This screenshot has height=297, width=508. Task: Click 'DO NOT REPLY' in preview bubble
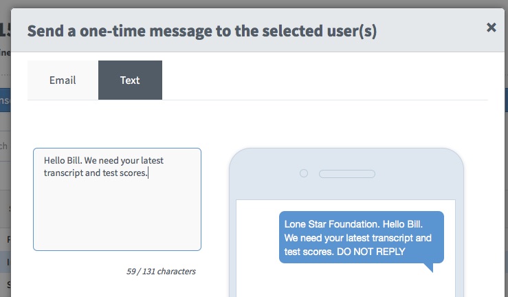[x=371, y=252]
